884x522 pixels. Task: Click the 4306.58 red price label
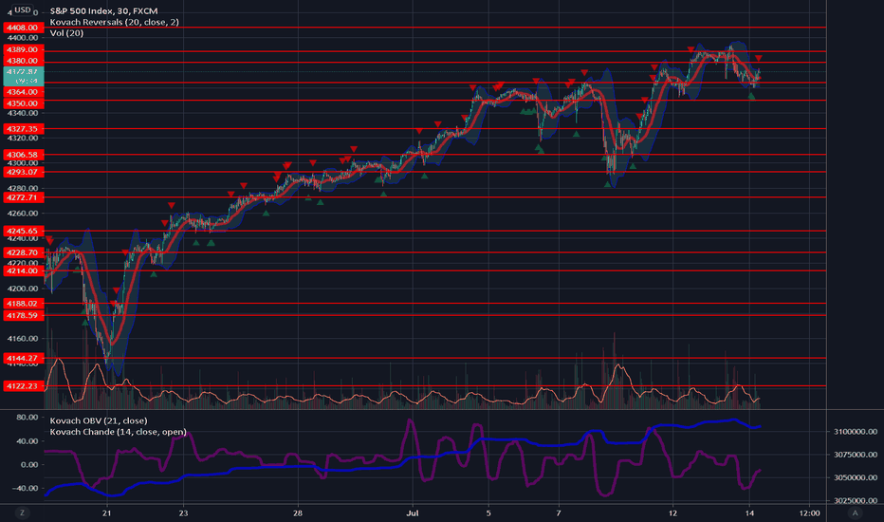pos(23,154)
